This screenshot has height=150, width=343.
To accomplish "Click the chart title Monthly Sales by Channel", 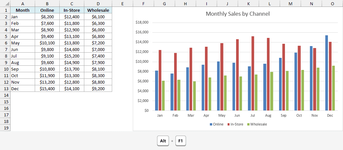I will coord(238,14).
